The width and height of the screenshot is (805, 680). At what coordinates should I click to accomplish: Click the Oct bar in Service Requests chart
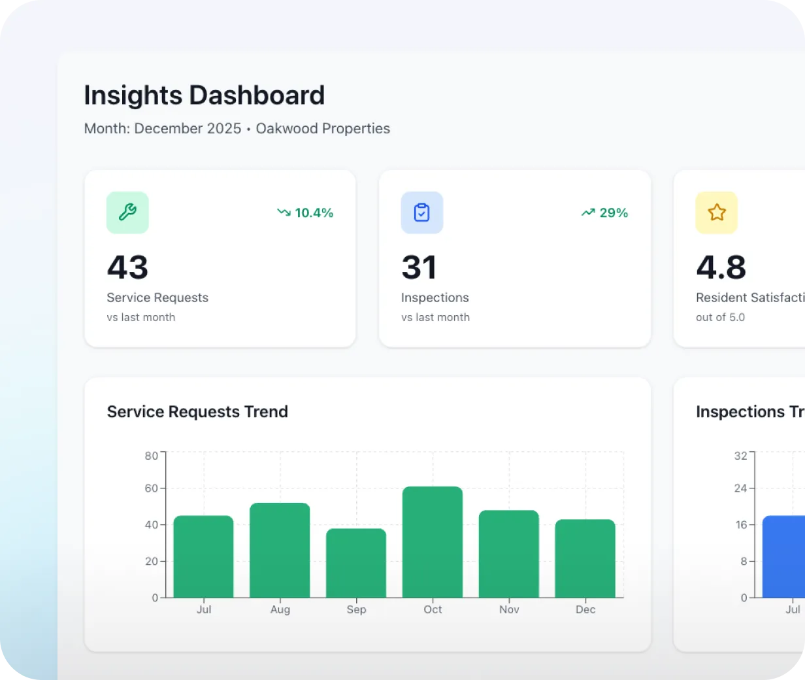point(433,542)
